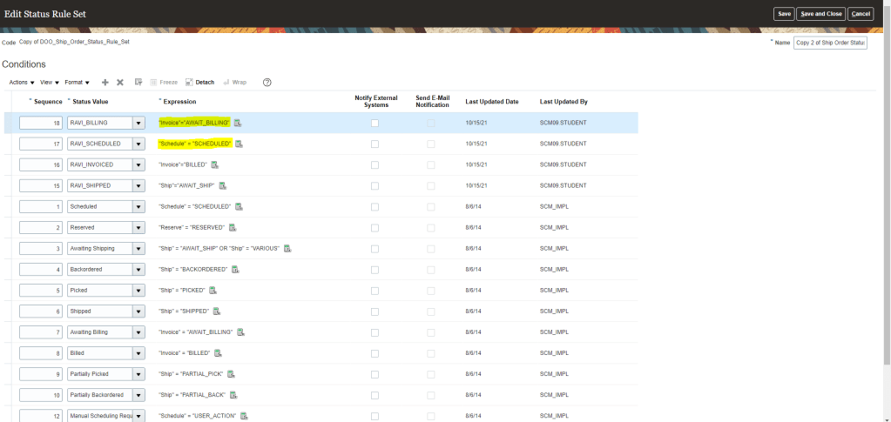This screenshot has width=891, height=422.
Task: Edit expression icon for RAVI_BILLING row
Action: coord(238,123)
